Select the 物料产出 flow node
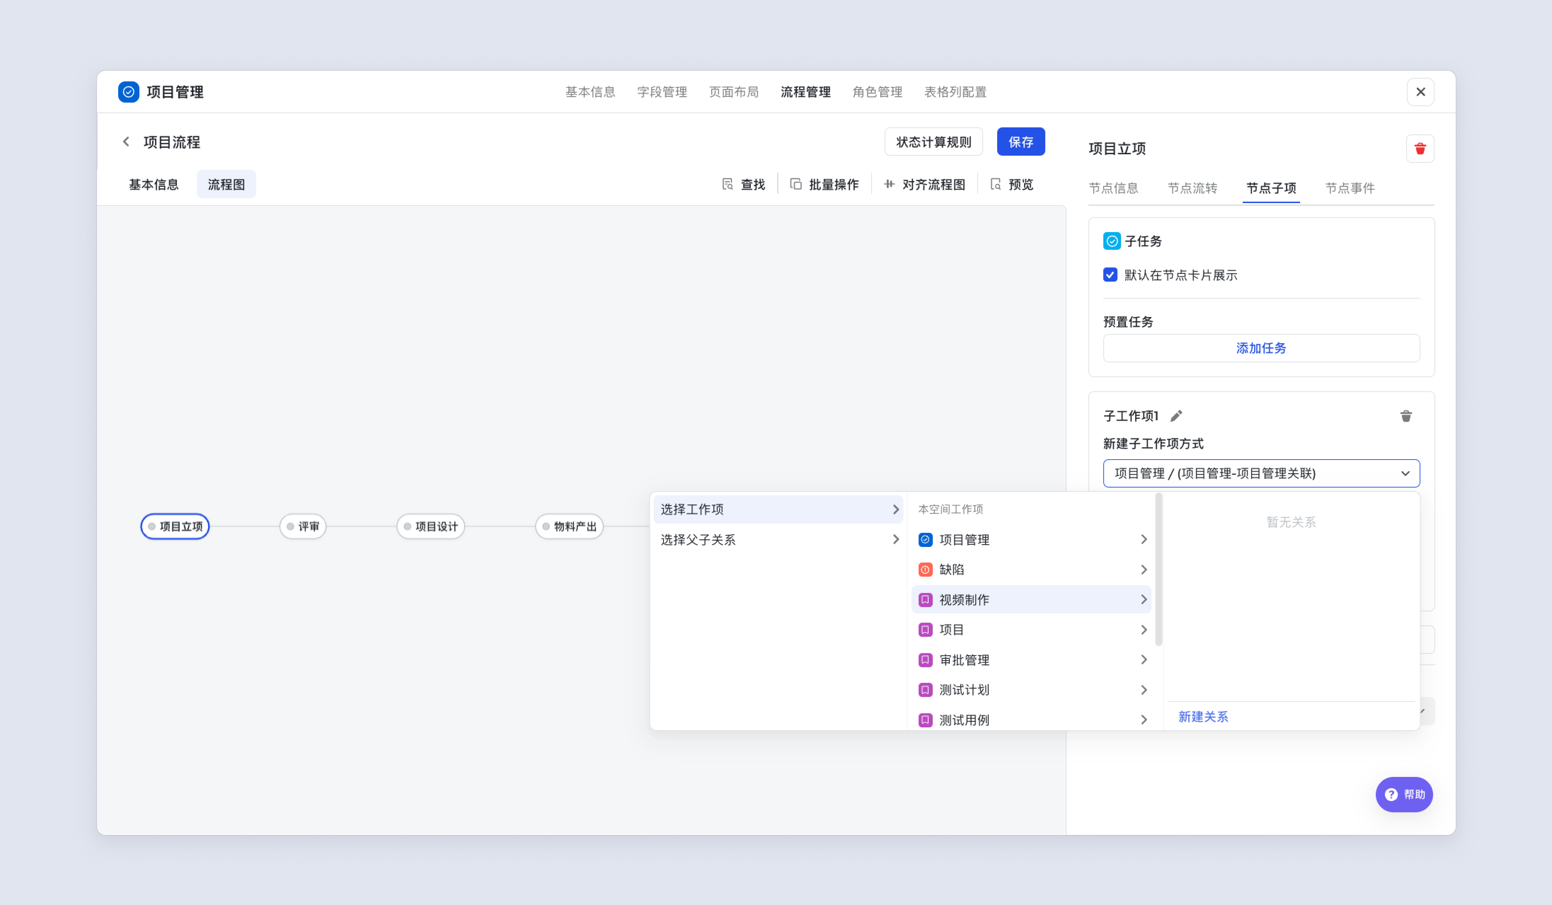The width and height of the screenshot is (1552, 905). pyautogui.click(x=569, y=526)
